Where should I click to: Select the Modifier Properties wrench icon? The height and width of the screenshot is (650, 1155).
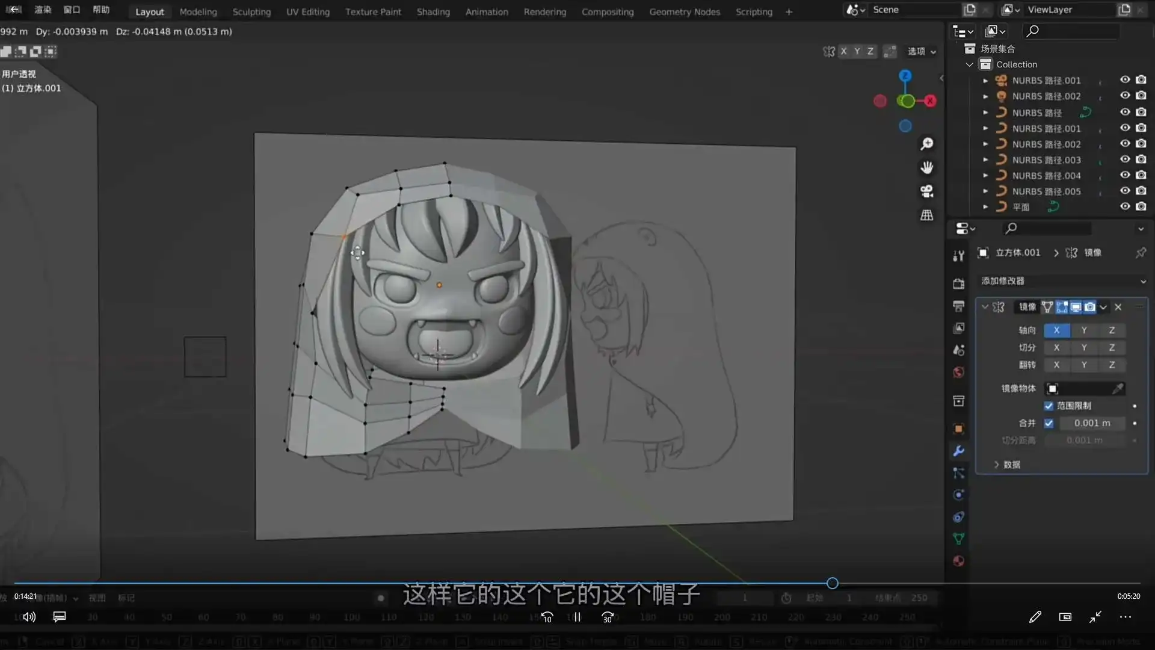[958, 451]
